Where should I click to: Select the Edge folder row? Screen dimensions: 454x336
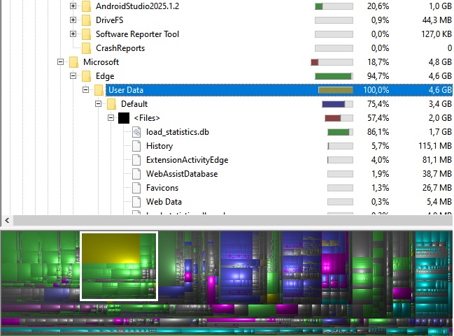click(105, 76)
